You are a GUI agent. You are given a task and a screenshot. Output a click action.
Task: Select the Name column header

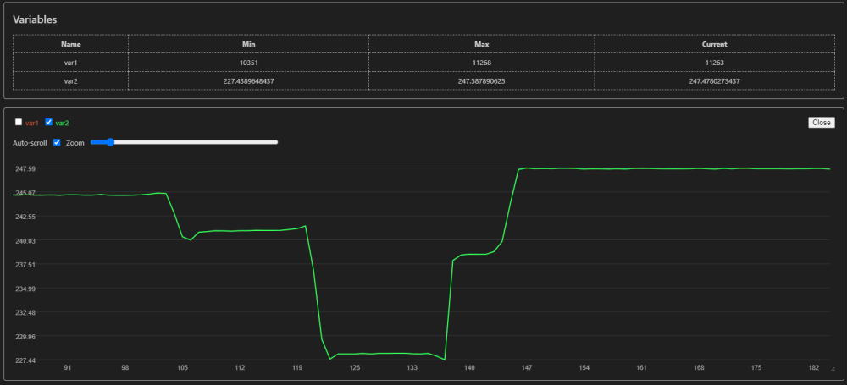click(x=71, y=44)
